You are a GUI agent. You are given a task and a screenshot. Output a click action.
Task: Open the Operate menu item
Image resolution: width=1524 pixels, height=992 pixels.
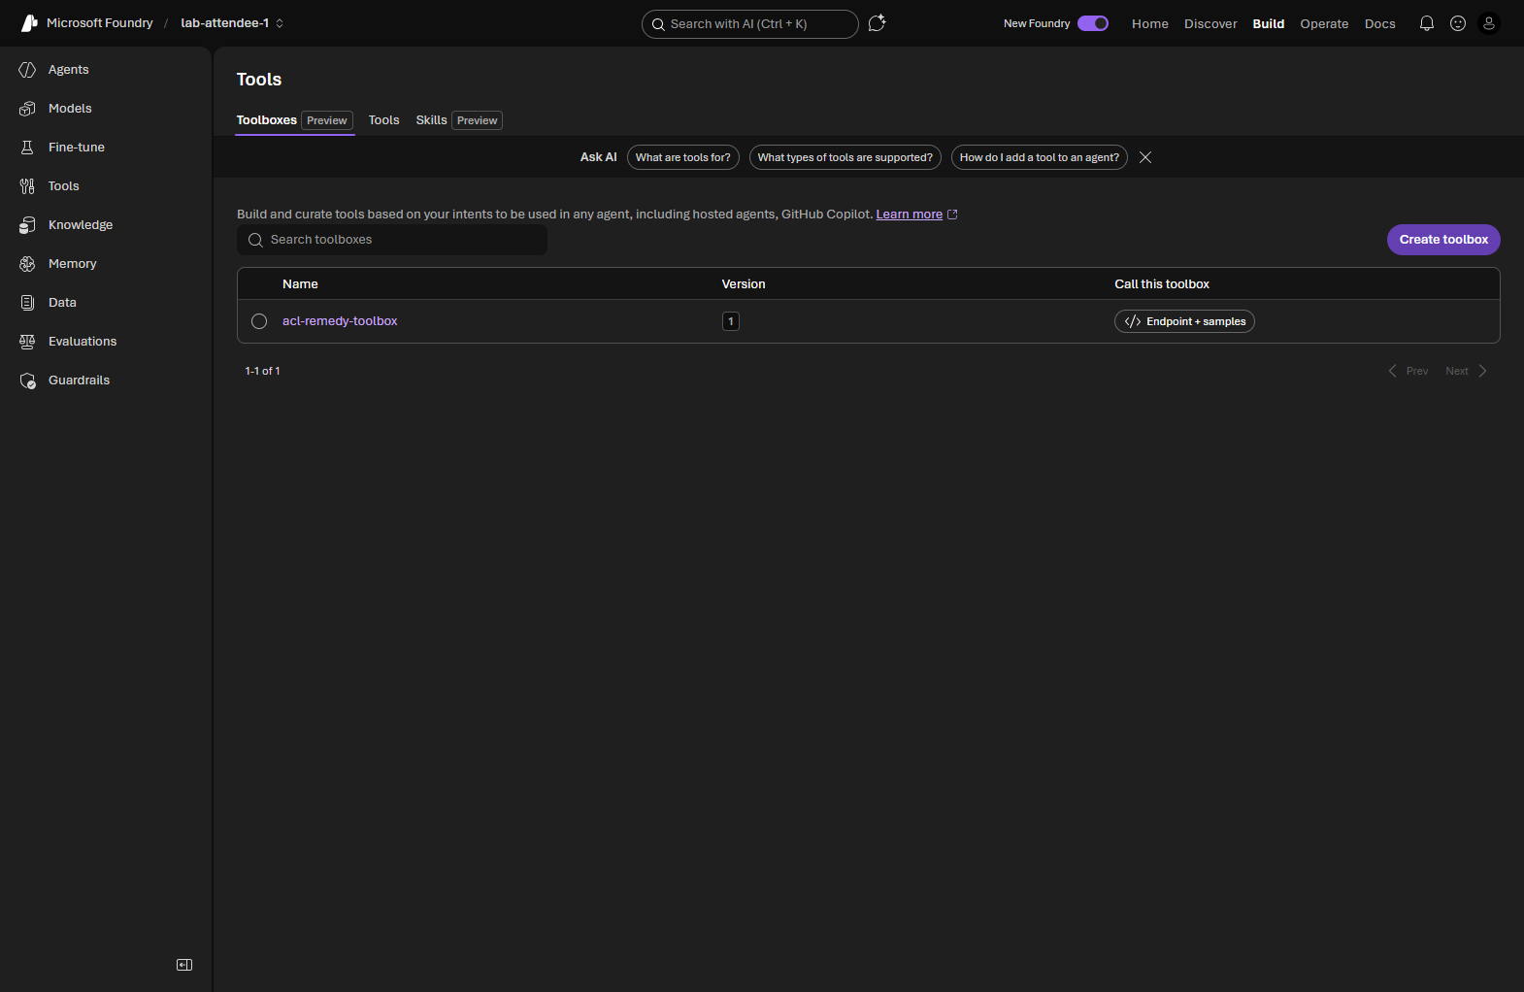click(1324, 23)
